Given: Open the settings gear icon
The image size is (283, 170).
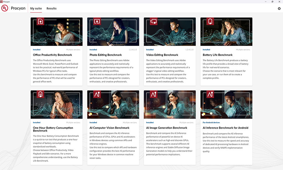Looking at the screenshot, I should 279,9.
